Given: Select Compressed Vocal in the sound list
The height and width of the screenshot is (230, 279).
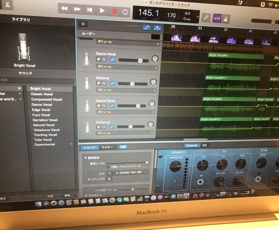Looking at the screenshot, I should click(x=47, y=99).
